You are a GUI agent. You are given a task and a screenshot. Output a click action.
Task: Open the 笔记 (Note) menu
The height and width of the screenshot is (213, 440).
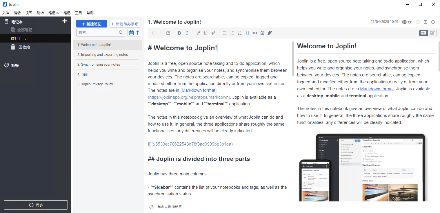(67, 13)
